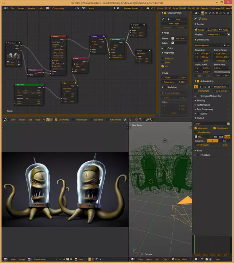Click the snap magnet icon in node header
Viewport: 234px width, 263px height.
pyautogui.click(x=136, y=120)
